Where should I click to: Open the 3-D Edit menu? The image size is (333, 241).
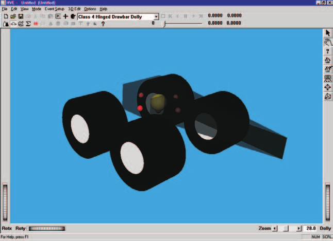coord(74,9)
